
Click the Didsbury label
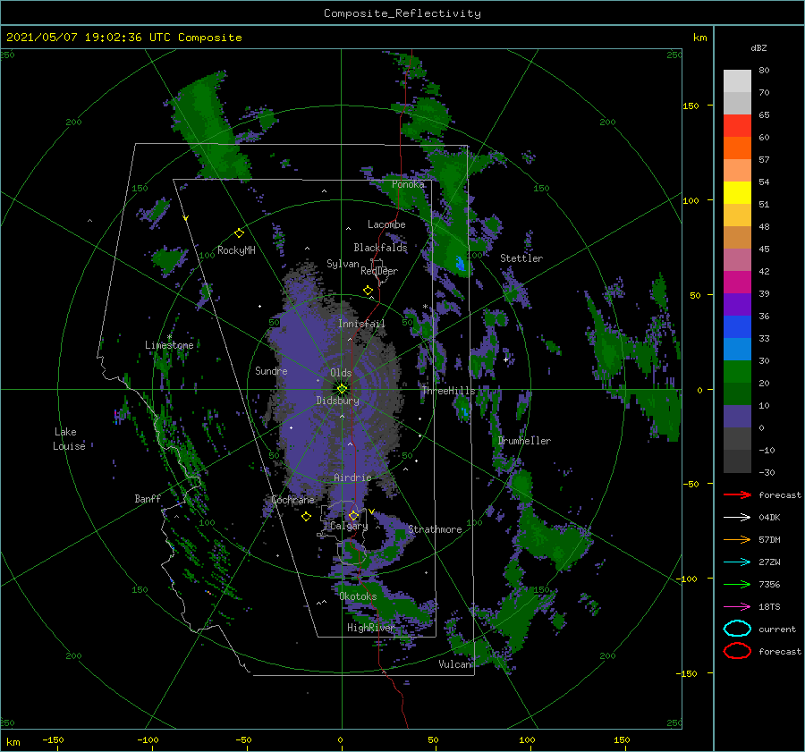pyautogui.click(x=338, y=401)
